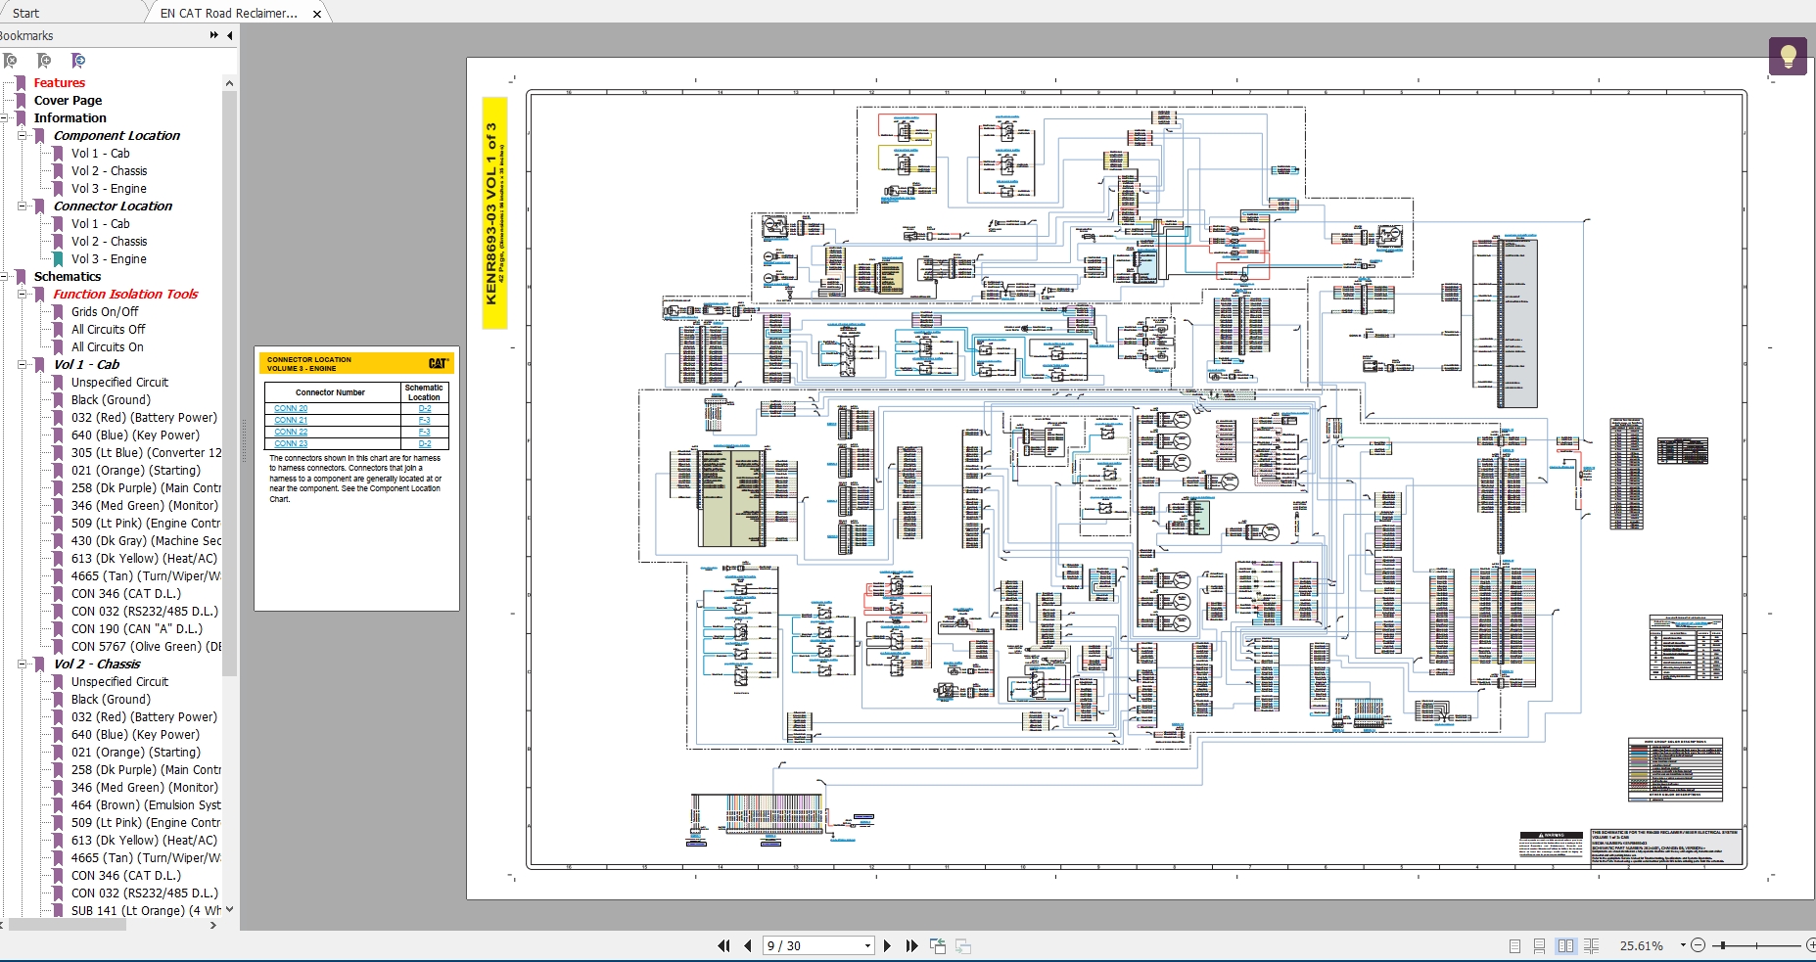Jump to the first page
This screenshot has height=962, width=1816.
pos(723,945)
